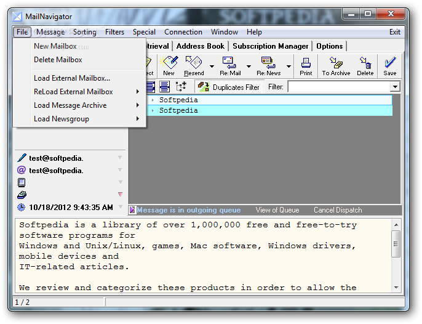Open the Resend dropdown arrow
Screen dimensions: 422x324
212,67
